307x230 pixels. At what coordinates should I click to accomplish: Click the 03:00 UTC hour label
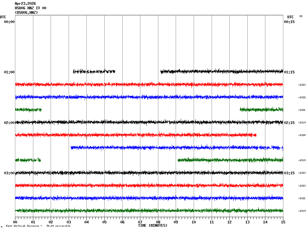pos(9,173)
